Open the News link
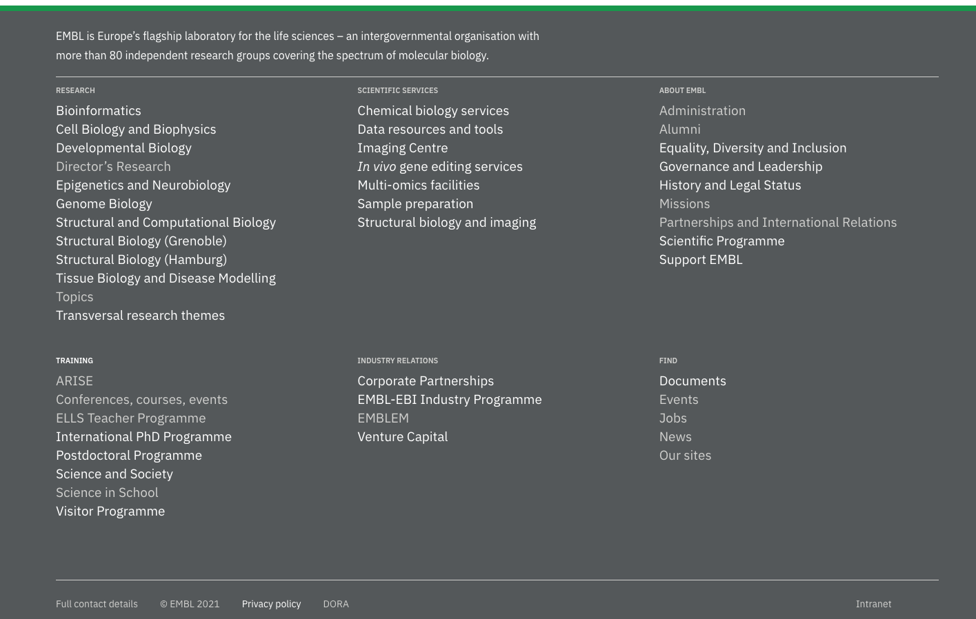Image resolution: width=976 pixels, height=619 pixels. coord(675,436)
